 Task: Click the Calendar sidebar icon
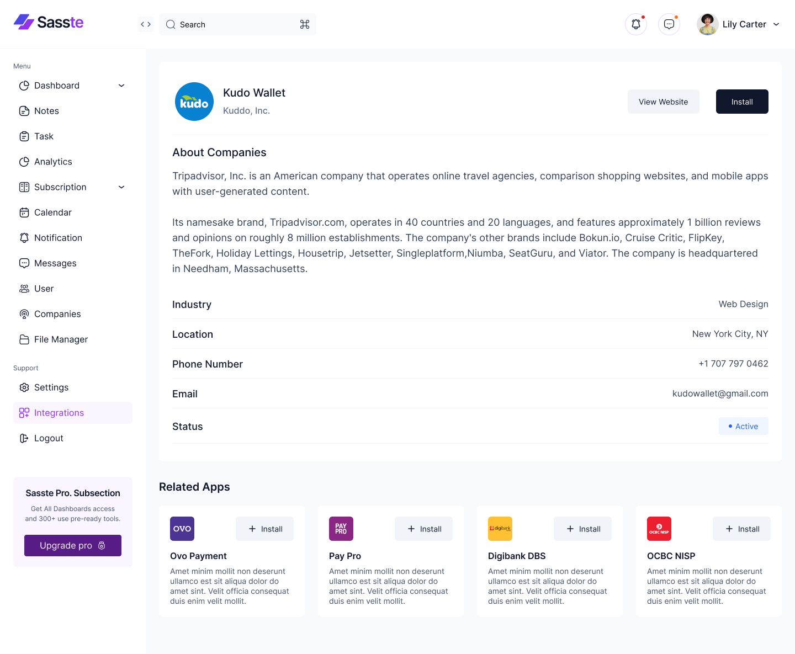(24, 212)
